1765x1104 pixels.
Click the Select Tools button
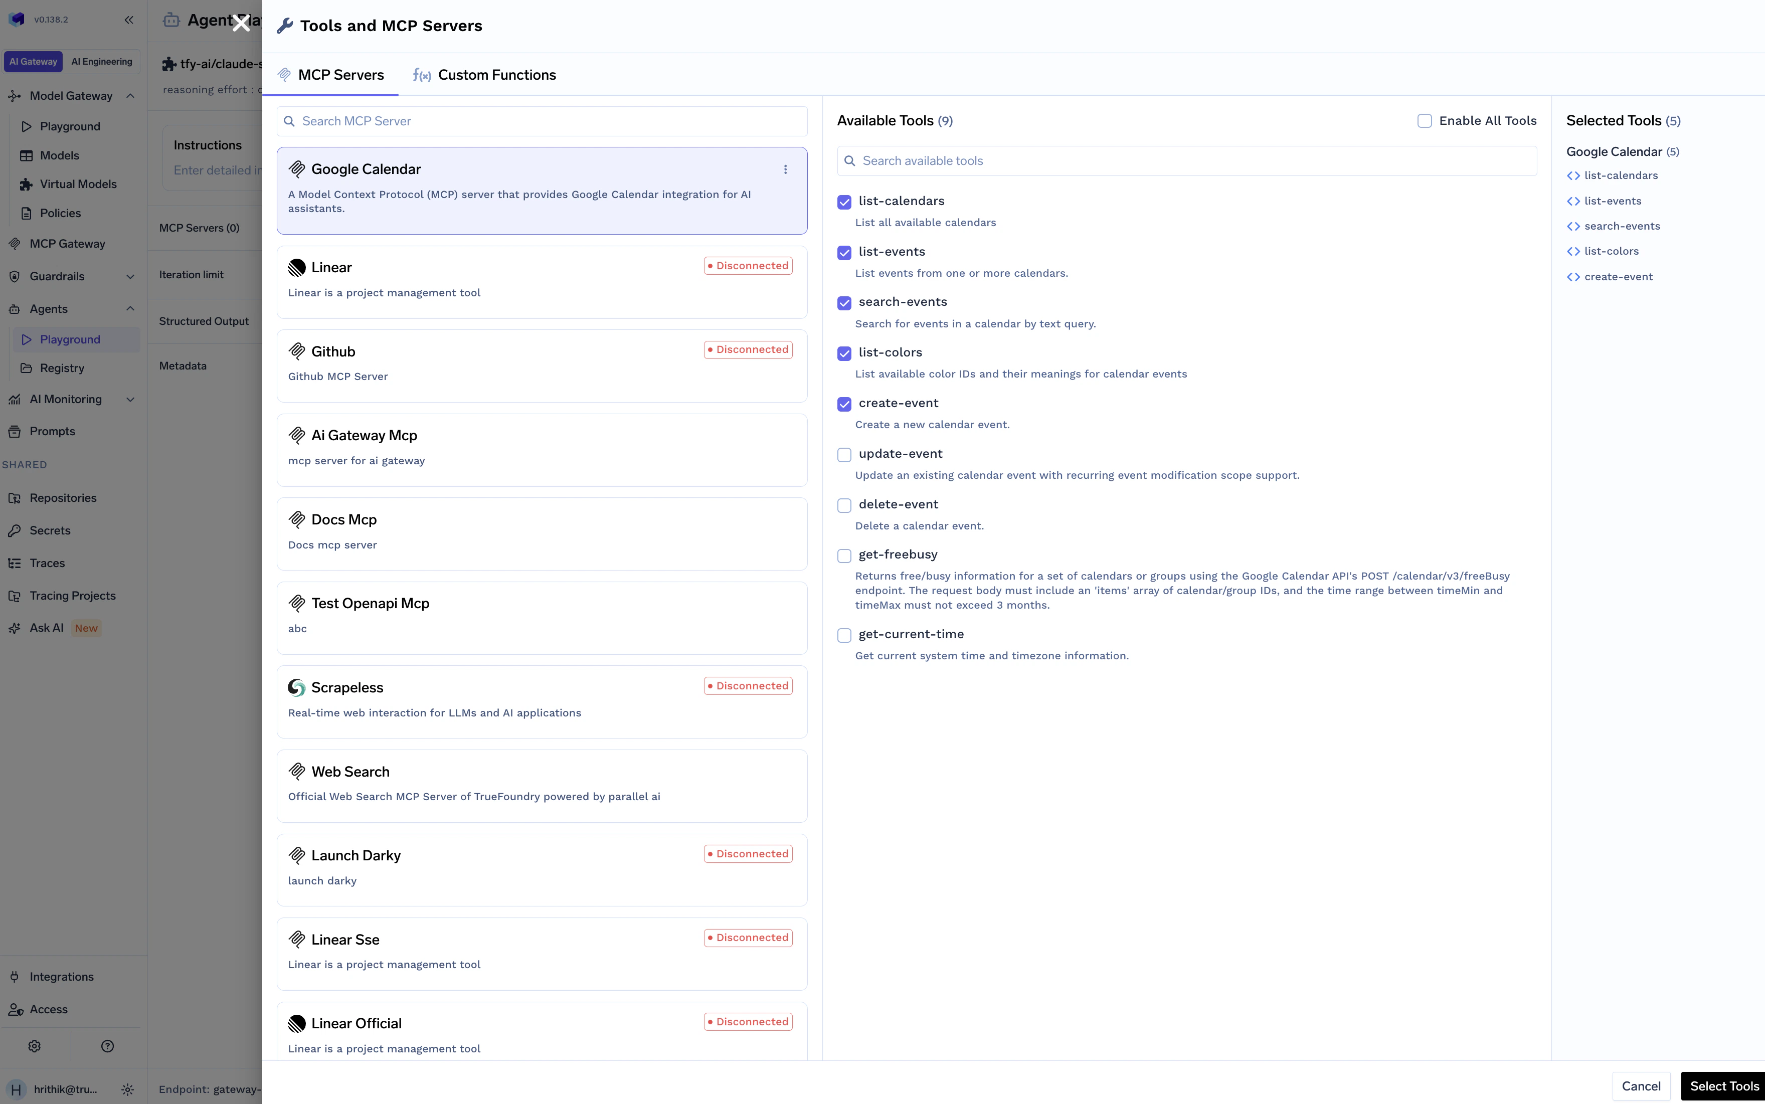tap(1723, 1086)
